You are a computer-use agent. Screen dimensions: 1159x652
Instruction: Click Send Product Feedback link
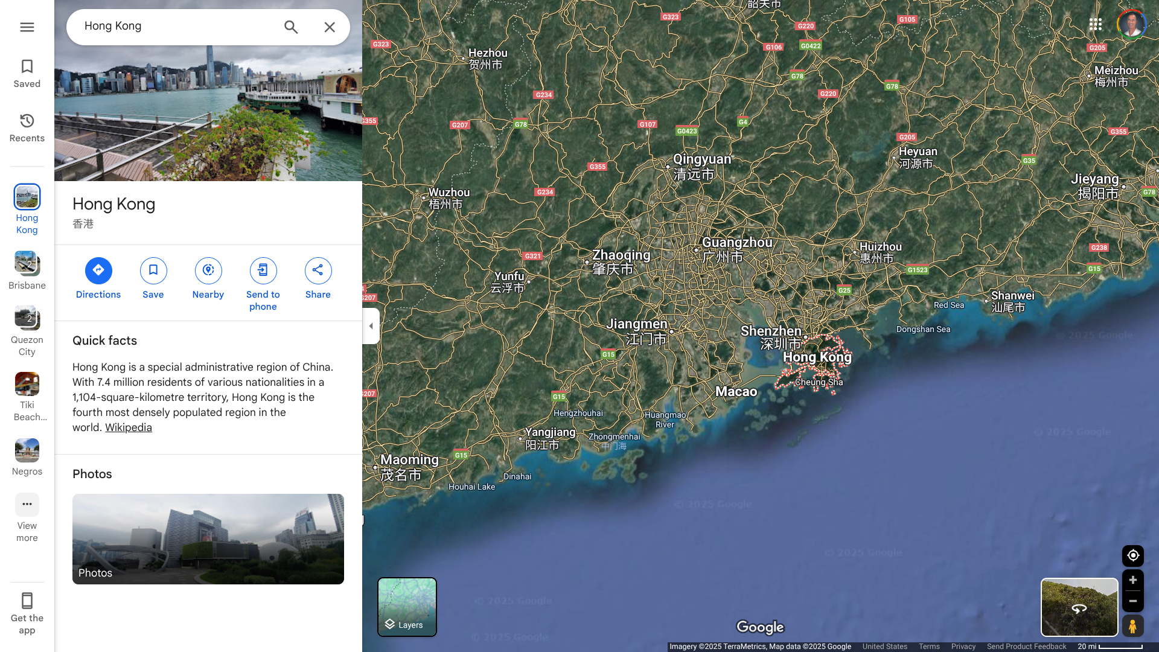pyautogui.click(x=1026, y=647)
